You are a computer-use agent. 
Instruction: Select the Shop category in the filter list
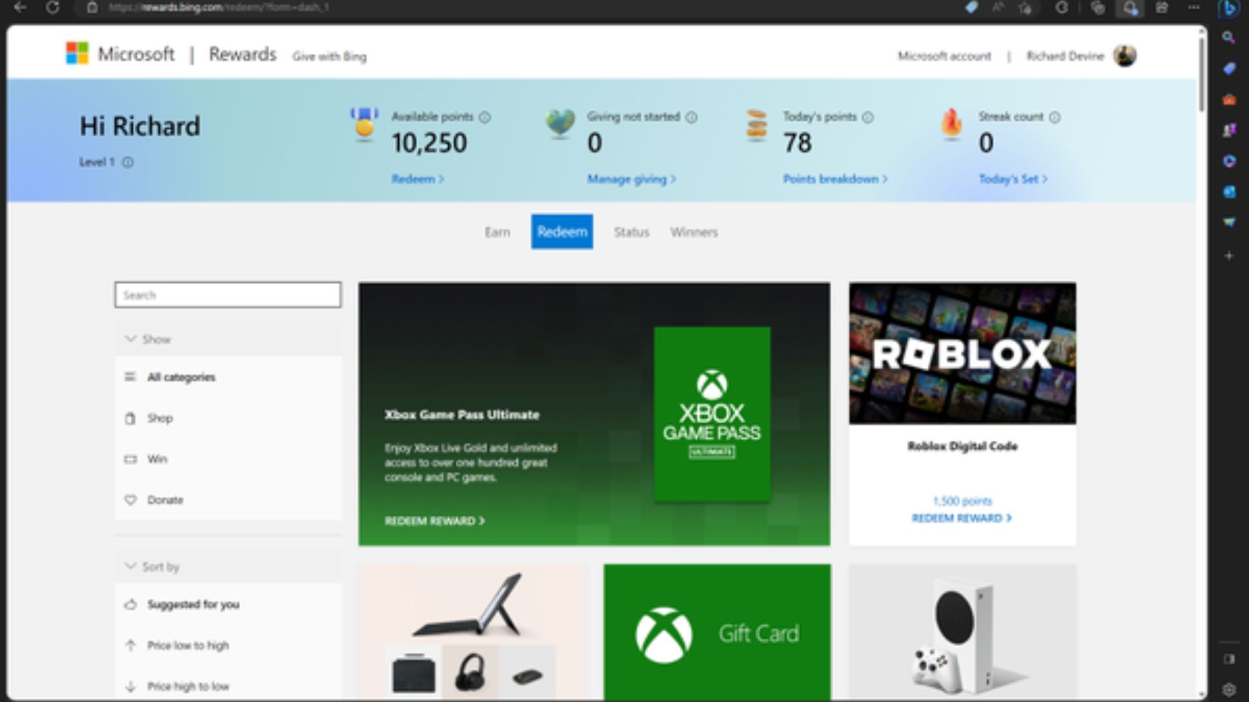(160, 418)
